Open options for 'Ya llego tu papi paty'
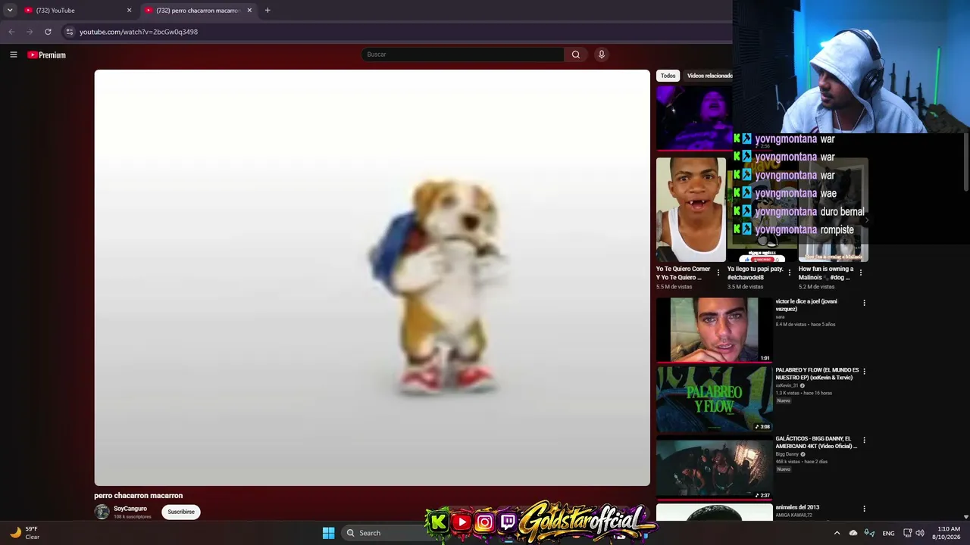970x545 pixels. pos(790,272)
